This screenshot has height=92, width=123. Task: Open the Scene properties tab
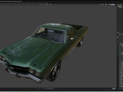click(118, 42)
